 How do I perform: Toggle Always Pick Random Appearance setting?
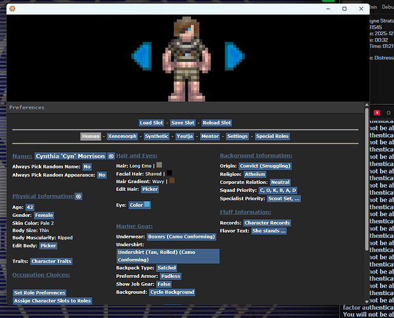pyautogui.click(x=101, y=175)
